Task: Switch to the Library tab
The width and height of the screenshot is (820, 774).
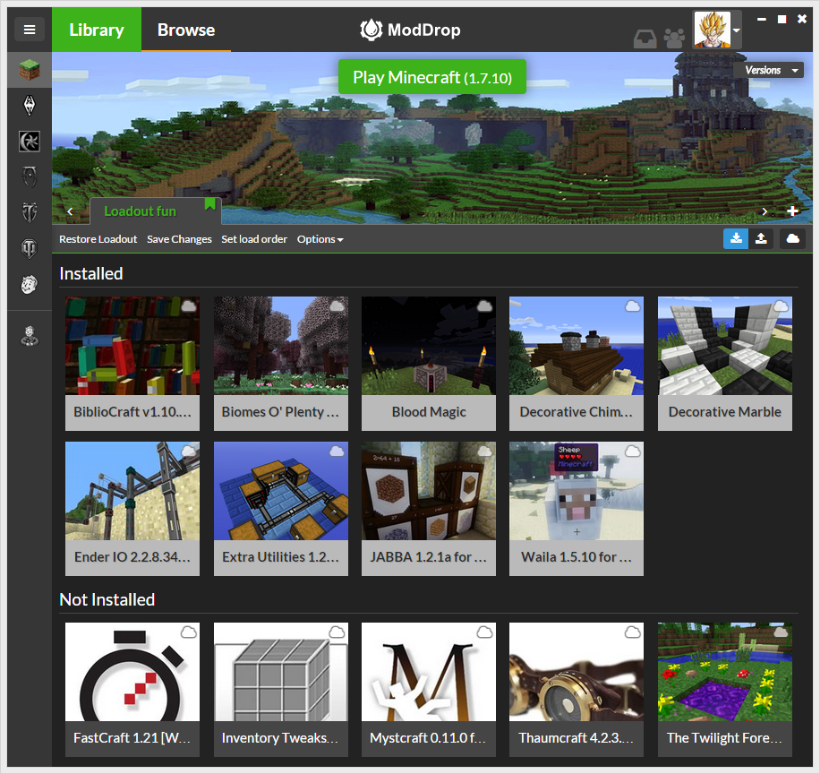Action: pyautogui.click(x=97, y=30)
